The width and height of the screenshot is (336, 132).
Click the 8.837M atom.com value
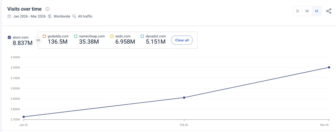coord(23,43)
